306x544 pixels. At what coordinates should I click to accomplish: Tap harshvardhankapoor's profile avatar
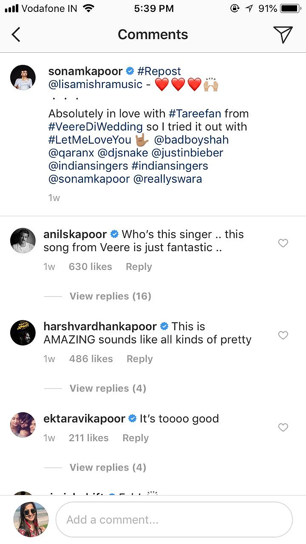click(23, 333)
